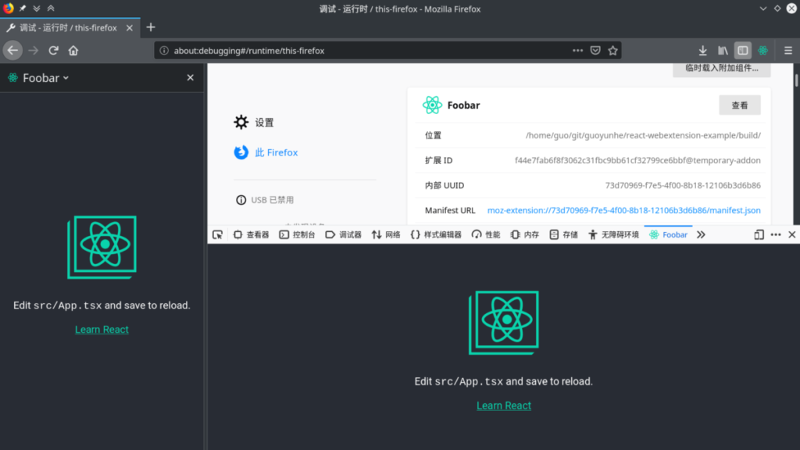This screenshot has width=800, height=450.
Task: Open a new browser tab
Action: pyautogui.click(x=151, y=27)
